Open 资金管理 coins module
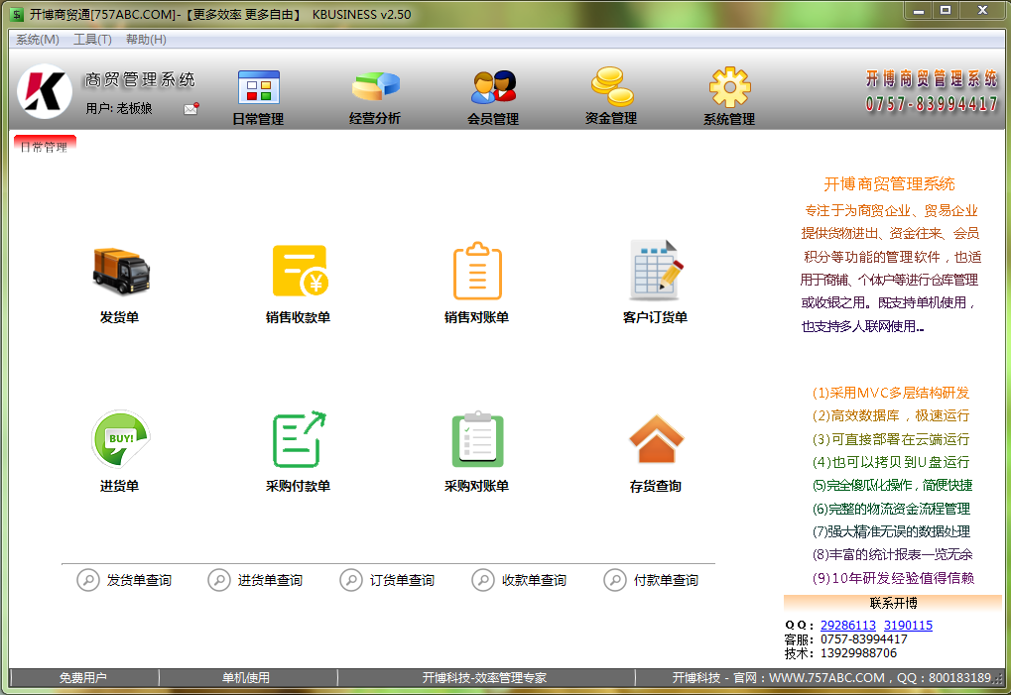The image size is (1011, 695). pyautogui.click(x=611, y=97)
